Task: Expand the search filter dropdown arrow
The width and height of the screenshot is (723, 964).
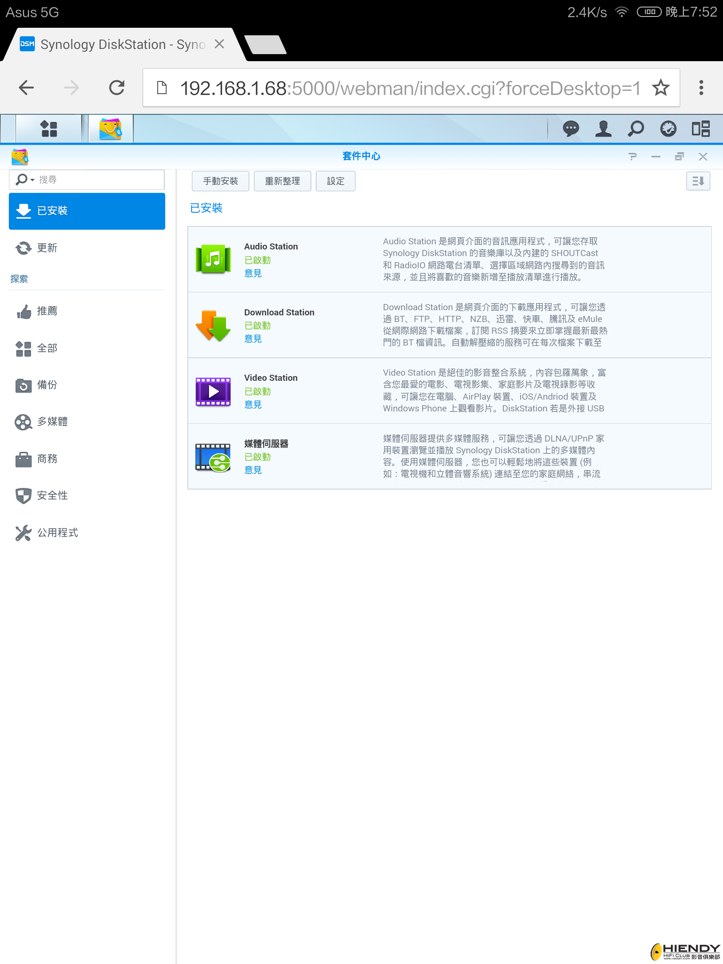Action: click(x=32, y=180)
